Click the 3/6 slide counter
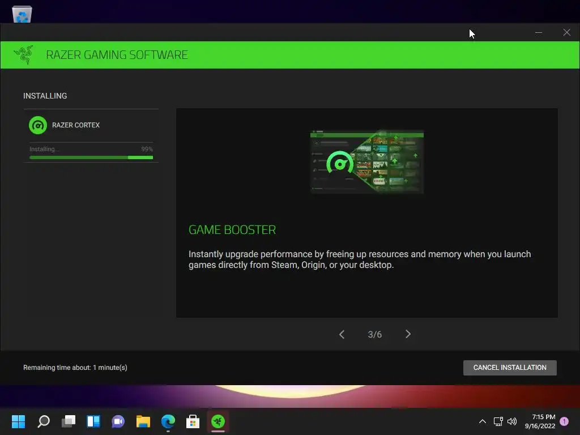 pos(375,334)
